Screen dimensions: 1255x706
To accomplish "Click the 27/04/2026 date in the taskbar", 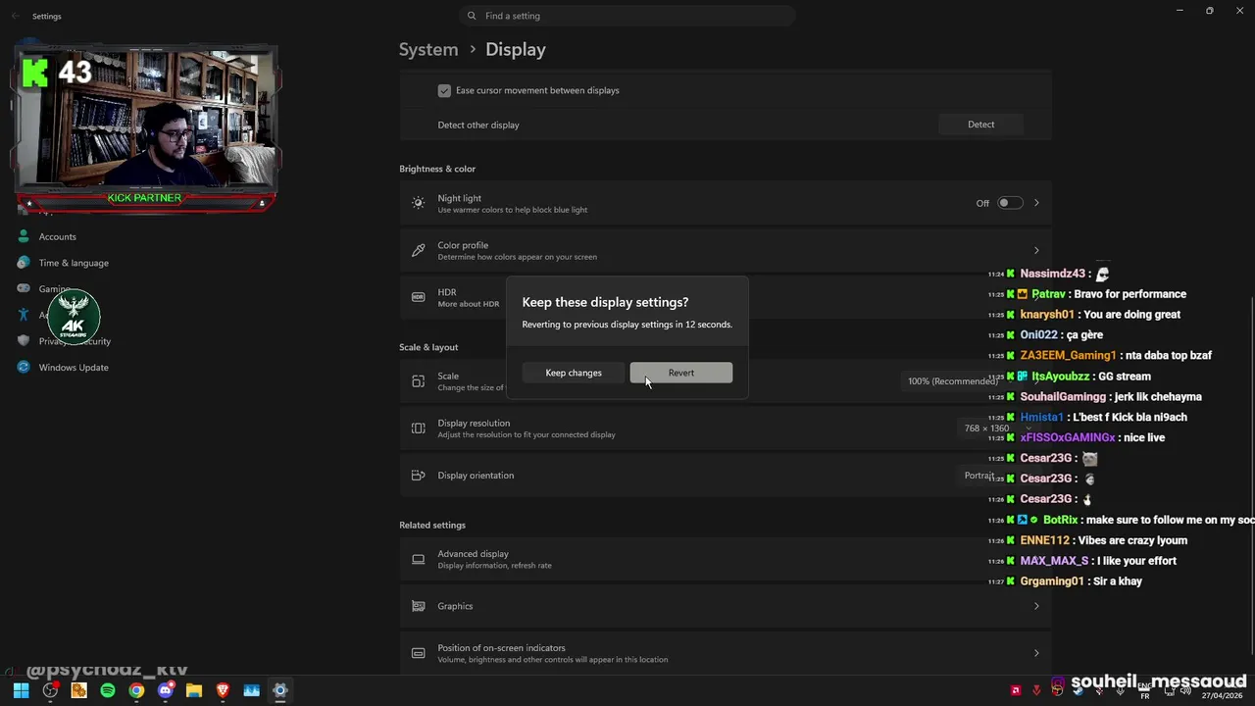I will click(x=1223, y=695).
